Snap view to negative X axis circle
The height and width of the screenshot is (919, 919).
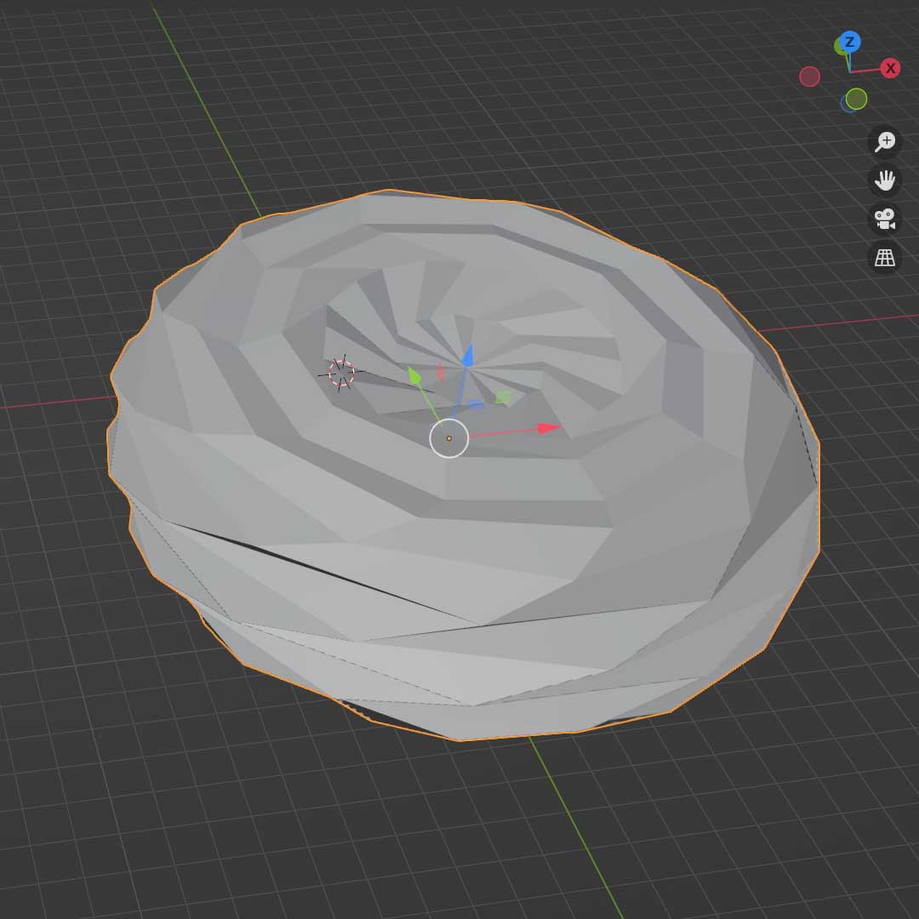click(x=809, y=77)
